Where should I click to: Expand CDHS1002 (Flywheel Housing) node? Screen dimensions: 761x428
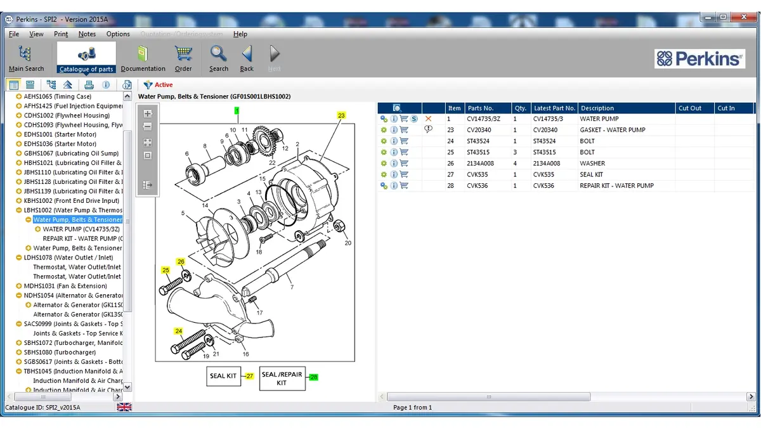(19, 115)
